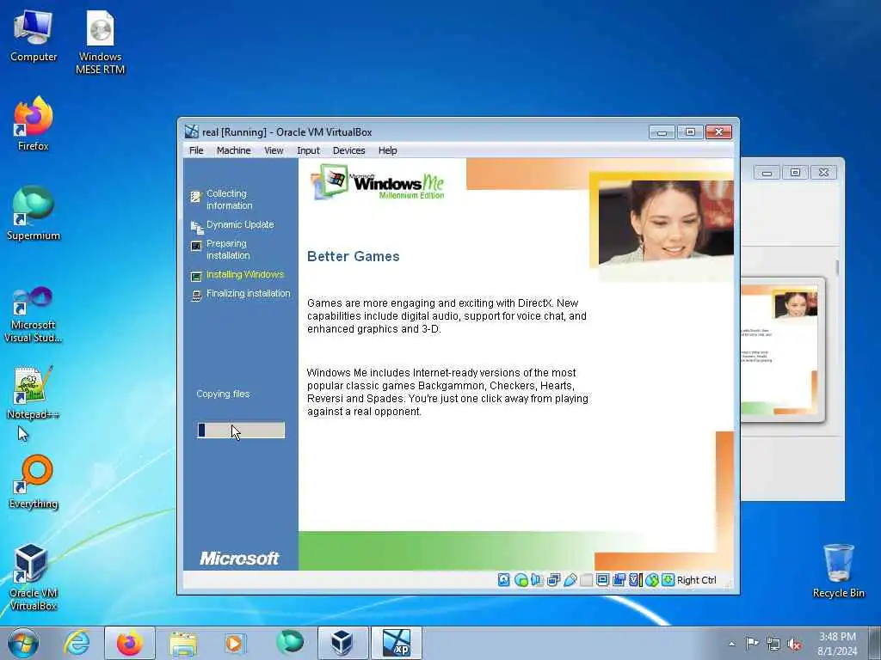Open the View menu in VirtualBox
The image size is (881, 660).
click(x=274, y=150)
